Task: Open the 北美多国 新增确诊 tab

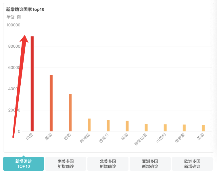Action: [108, 164]
